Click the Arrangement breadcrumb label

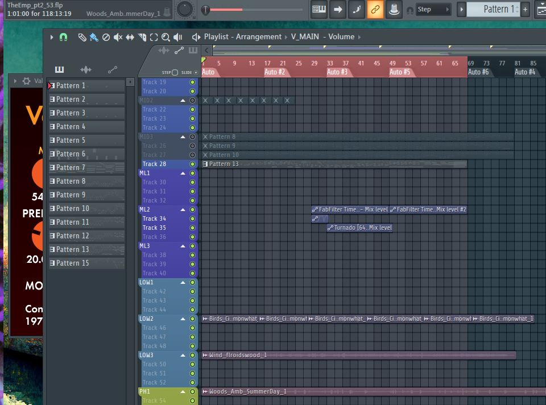pos(258,36)
